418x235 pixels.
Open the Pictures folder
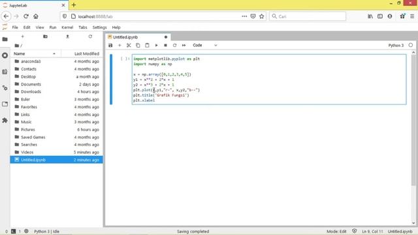(56, 129)
